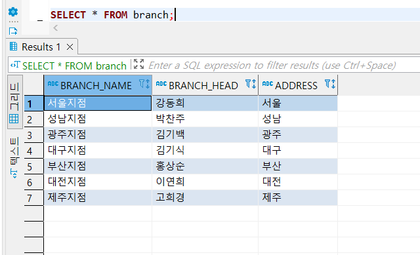
Task: Select the cell 부산지점
Action: (98, 167)
